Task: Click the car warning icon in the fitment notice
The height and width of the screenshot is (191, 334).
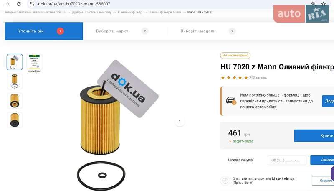Action: pyautogui.click(x=231, y=101)
